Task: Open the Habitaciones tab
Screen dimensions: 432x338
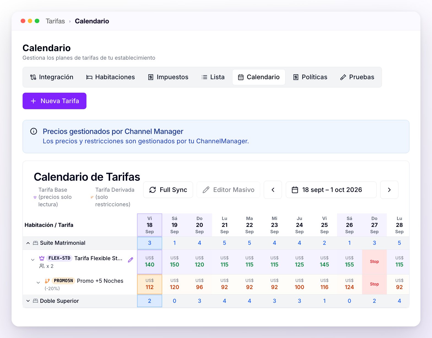Action: tap(110, 77)
